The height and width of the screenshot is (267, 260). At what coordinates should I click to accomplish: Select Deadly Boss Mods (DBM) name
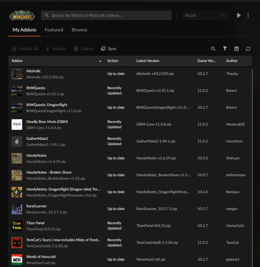coord(47,121)
